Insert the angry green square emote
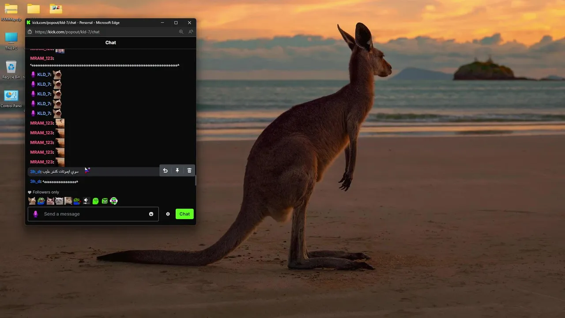The height and width of the screenshot is (318, 565). pyautogui.click(x=105, y=201)
